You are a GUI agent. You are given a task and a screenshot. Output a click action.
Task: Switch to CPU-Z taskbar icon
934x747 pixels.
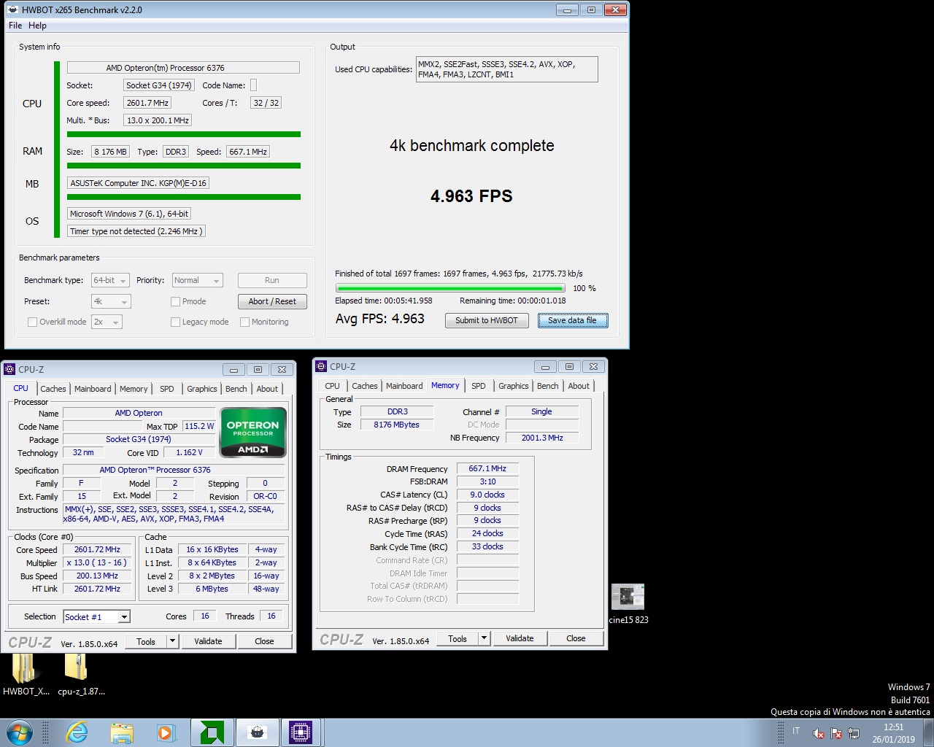click(301, 732)
